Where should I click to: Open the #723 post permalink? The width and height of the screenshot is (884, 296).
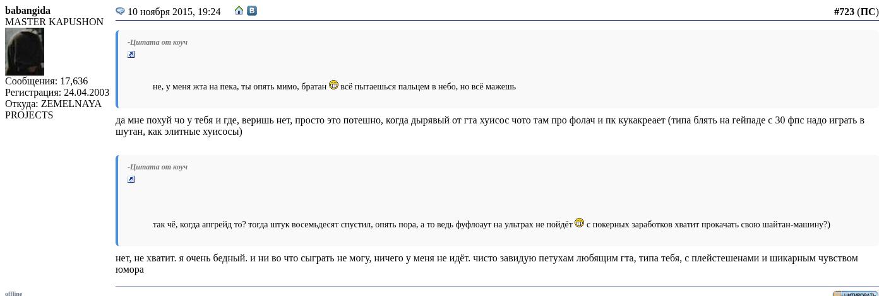[x=844, y=11]
